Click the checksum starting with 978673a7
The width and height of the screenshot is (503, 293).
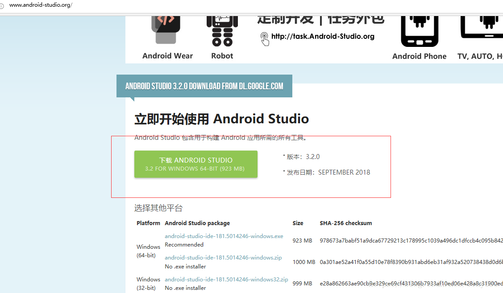pyautogui.click(x=411, y=240)
